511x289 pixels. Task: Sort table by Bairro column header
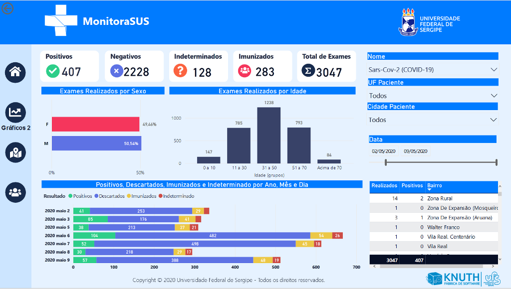pyautogui.click(x=435, y=185)
